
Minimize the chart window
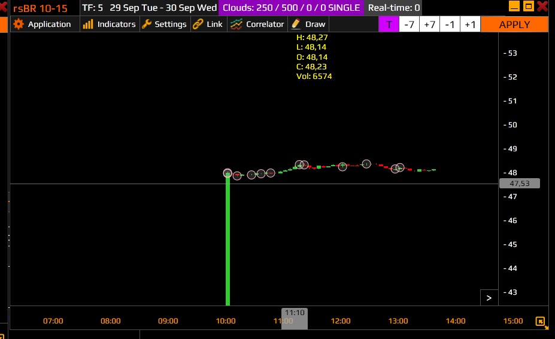coord(514,6)
